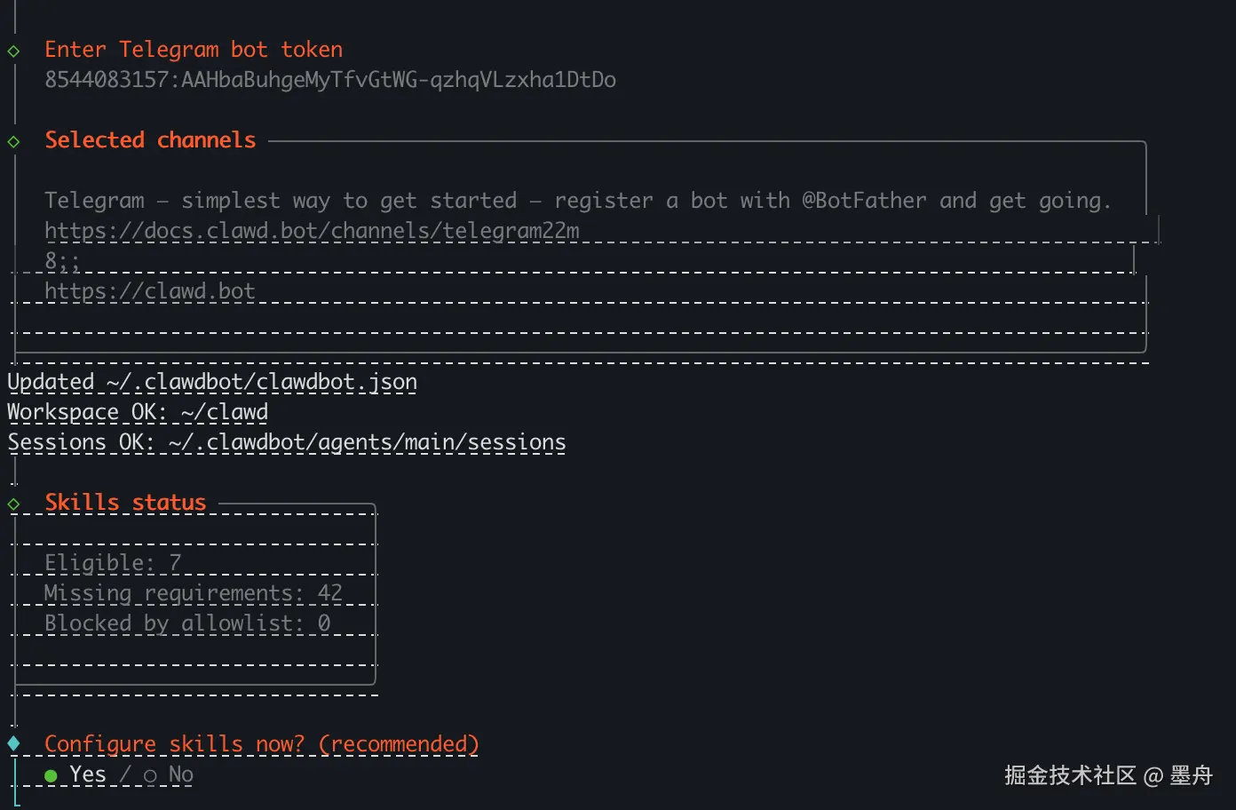
Task: Select the Yes radio option
Action: pyautogui.click(x=51, y=775)
